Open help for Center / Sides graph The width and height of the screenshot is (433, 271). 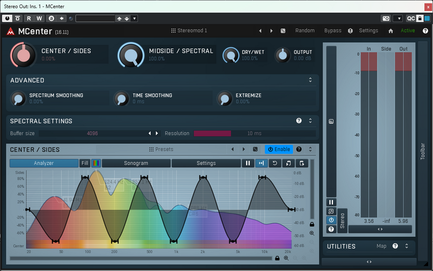point(299,149)
